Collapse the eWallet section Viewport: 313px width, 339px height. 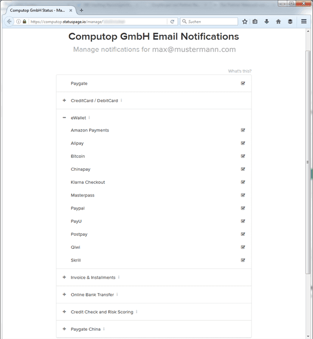tap(64, 118)
